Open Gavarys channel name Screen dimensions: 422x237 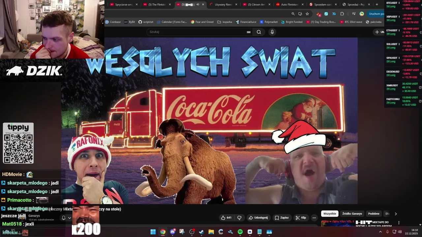point(34,216)
